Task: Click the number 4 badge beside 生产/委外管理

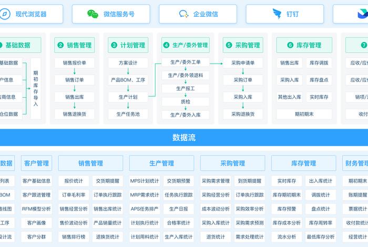Action: tap(166, 45)
